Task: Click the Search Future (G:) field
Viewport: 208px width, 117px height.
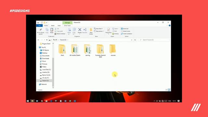Action: point(154,40)
